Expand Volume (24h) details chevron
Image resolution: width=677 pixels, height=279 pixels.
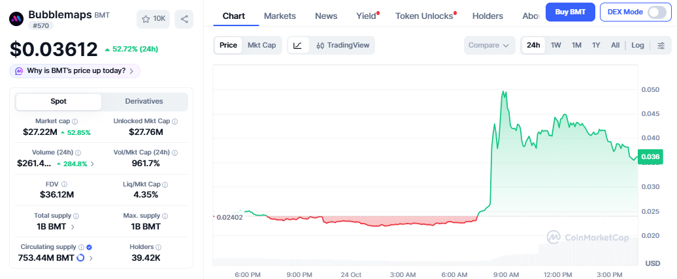pyautogui.click(x=92, y=164)
